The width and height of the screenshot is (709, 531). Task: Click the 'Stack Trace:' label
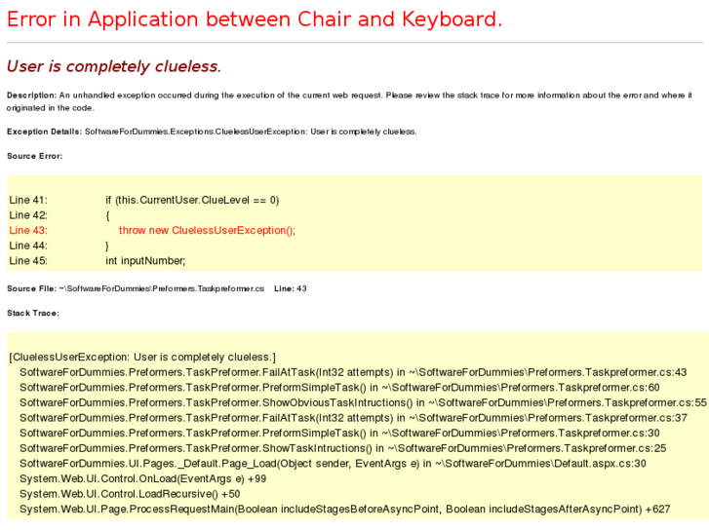click(33, 313)
